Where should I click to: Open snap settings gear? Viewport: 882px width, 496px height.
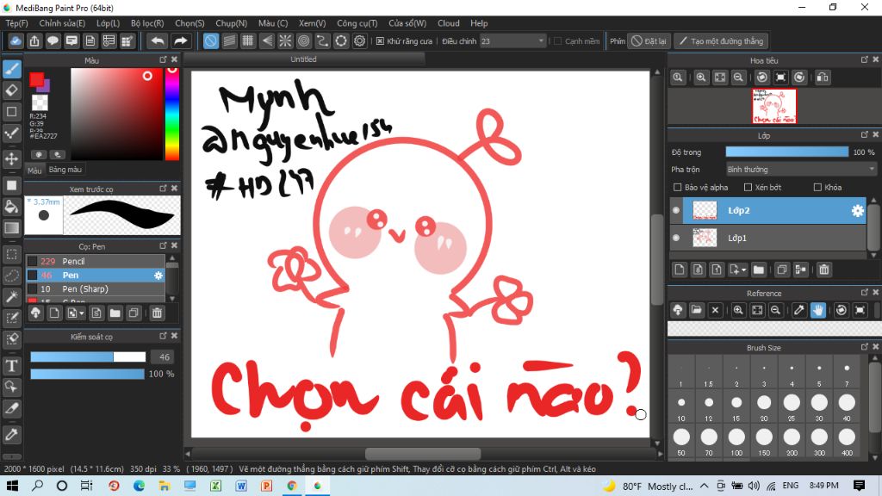pos(359,41)
